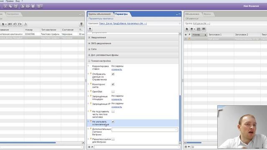Viewport: 267px width, 150px height.
Task: Click изменить link under Запрещённые площадки
Action: [x=117, y=99]
